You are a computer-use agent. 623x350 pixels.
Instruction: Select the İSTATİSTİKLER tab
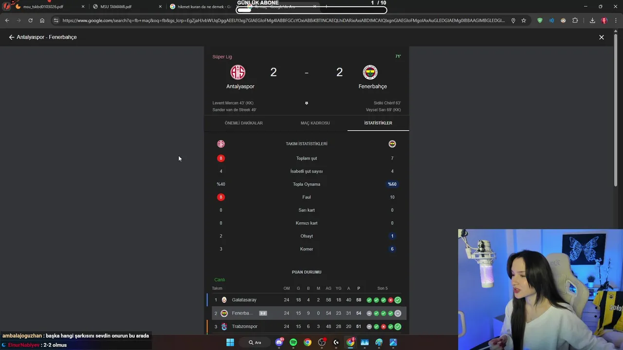click(378, 123)
